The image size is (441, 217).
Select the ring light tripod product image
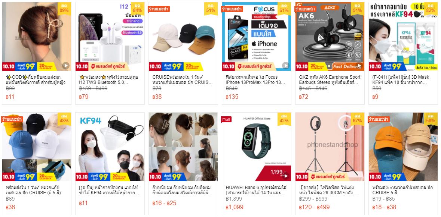(330, 147)
